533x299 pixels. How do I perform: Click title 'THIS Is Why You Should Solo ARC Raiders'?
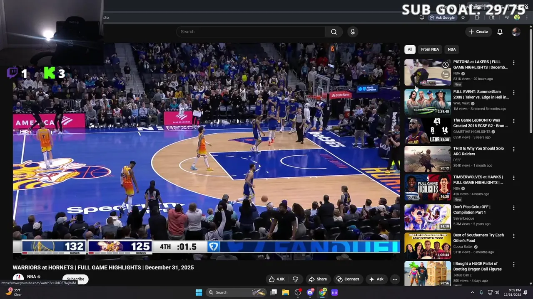coord(478,151)
